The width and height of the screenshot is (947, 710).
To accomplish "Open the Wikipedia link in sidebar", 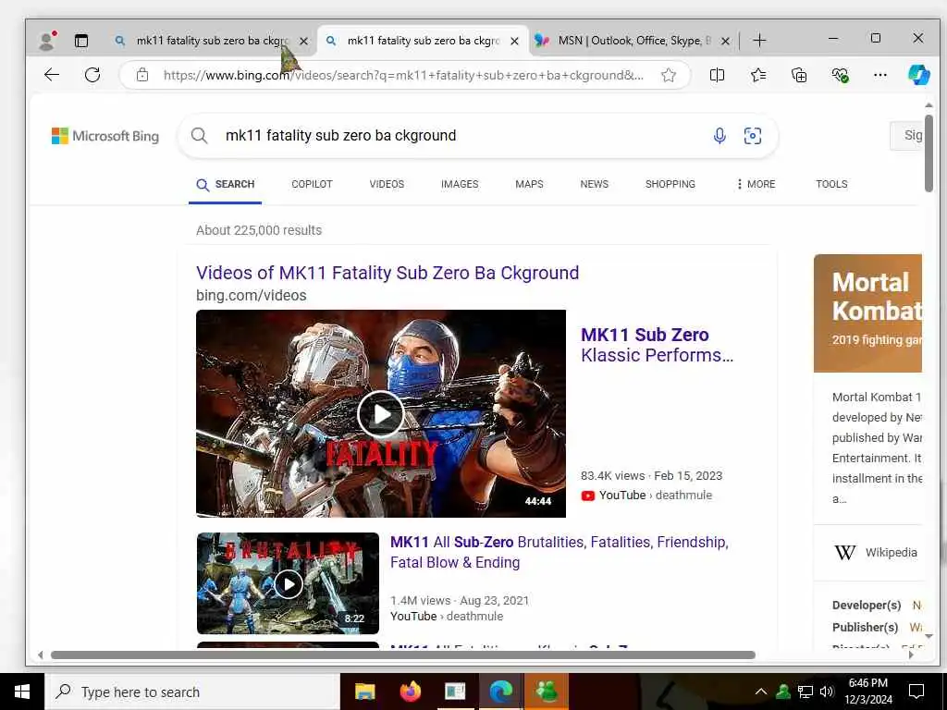I will [x=875, y=553].
